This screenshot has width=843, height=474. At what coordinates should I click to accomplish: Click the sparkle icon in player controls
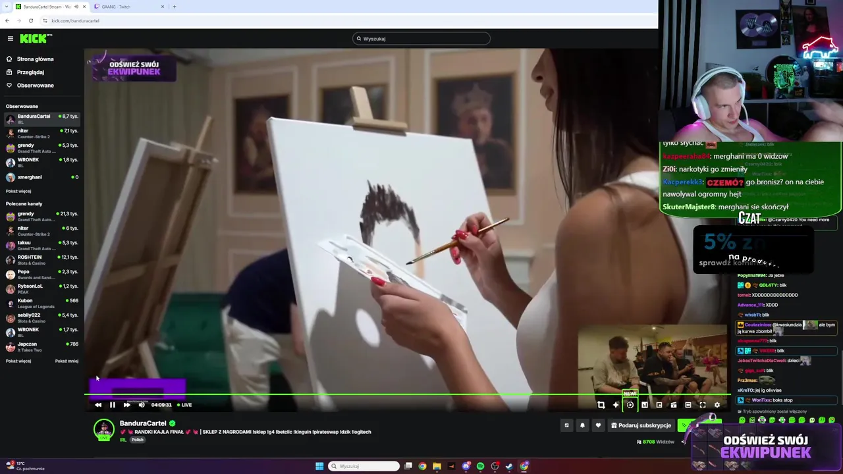coord(616,405)
